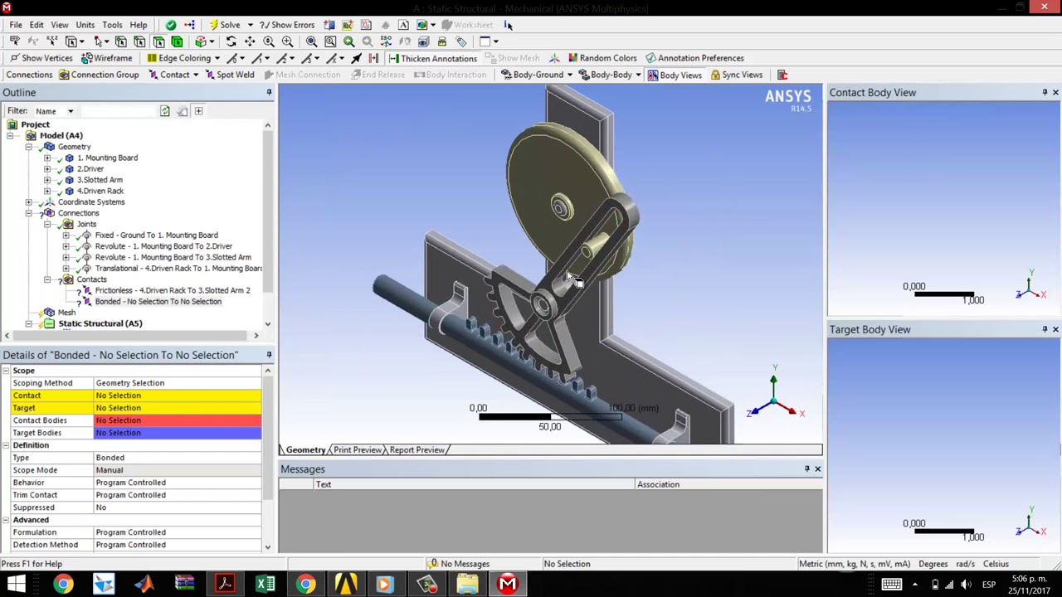Open Annotation Preferences
Image resolution: width=1062 pixels, height=597 pixels.
tap(694, 58)
